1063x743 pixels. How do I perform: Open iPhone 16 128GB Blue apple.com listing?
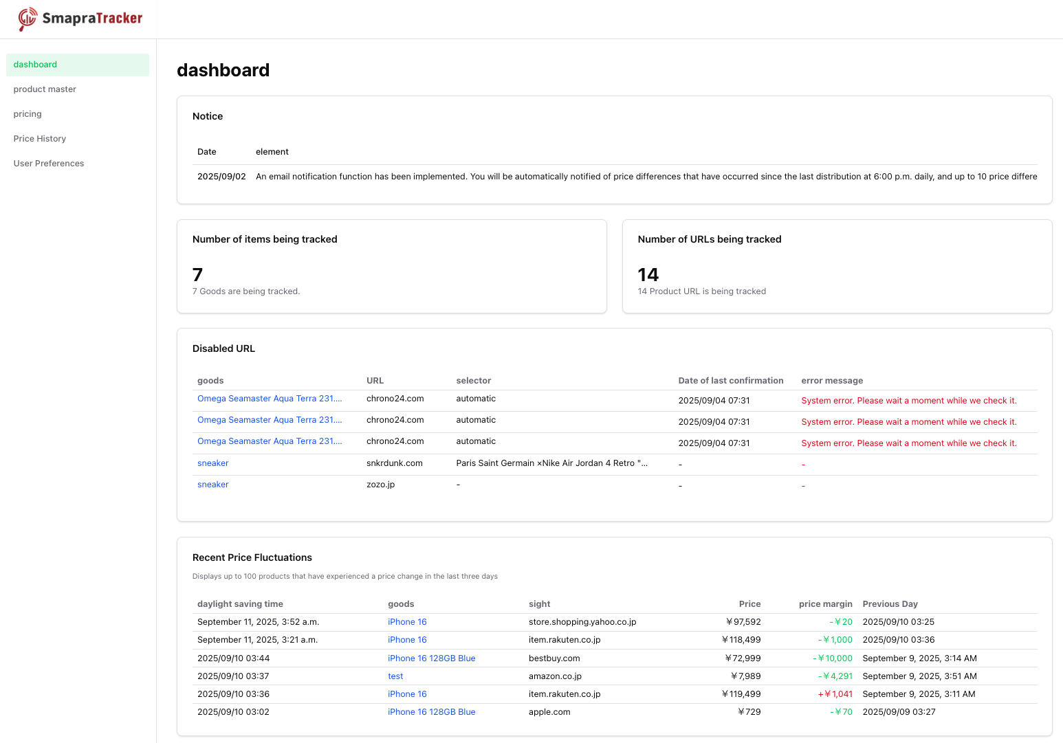(431, 711)
